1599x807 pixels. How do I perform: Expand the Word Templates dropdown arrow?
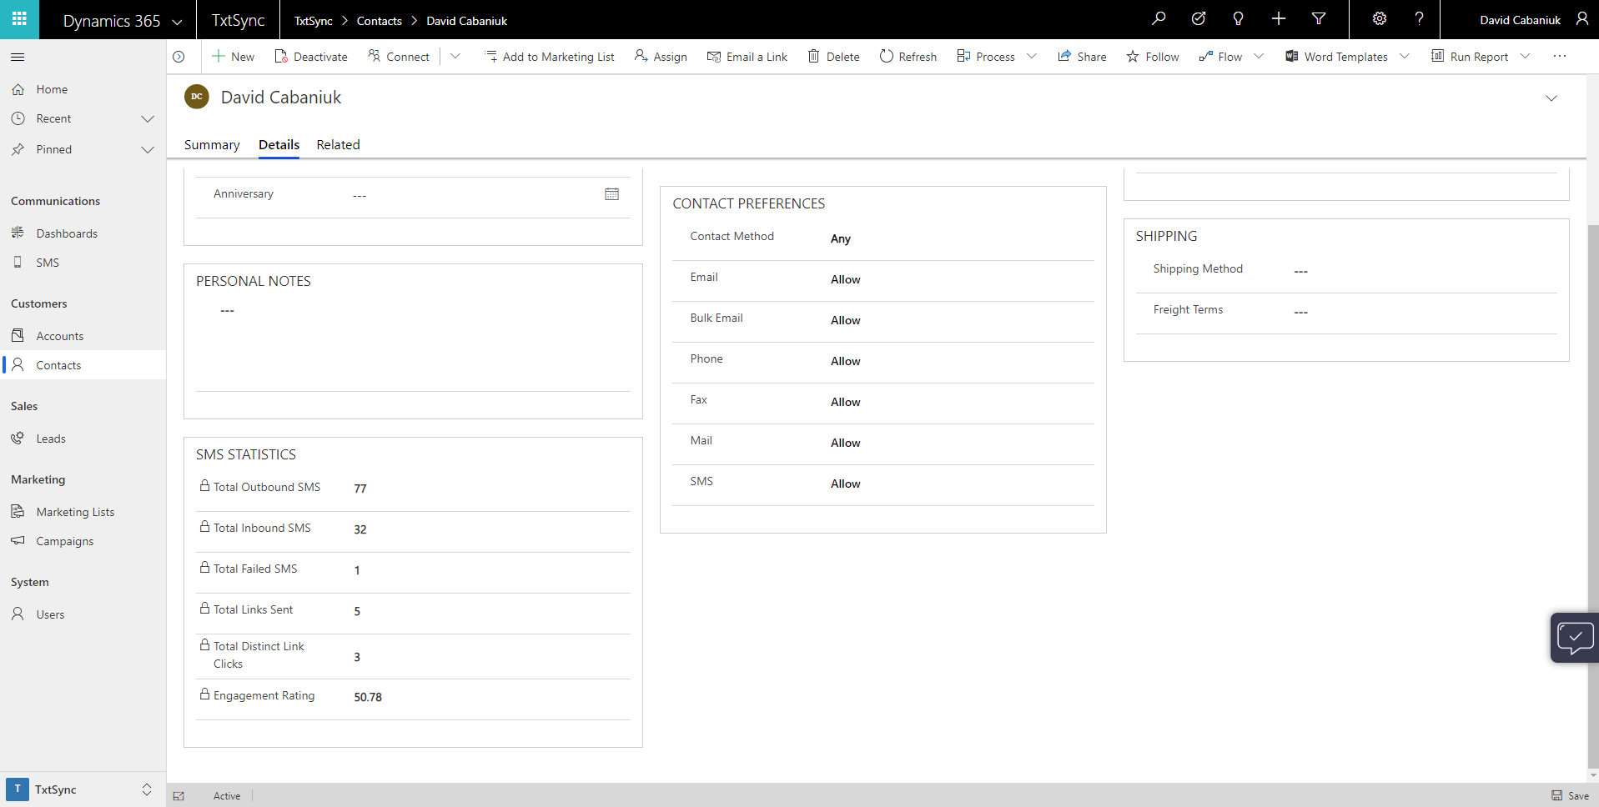point(1405,57)
